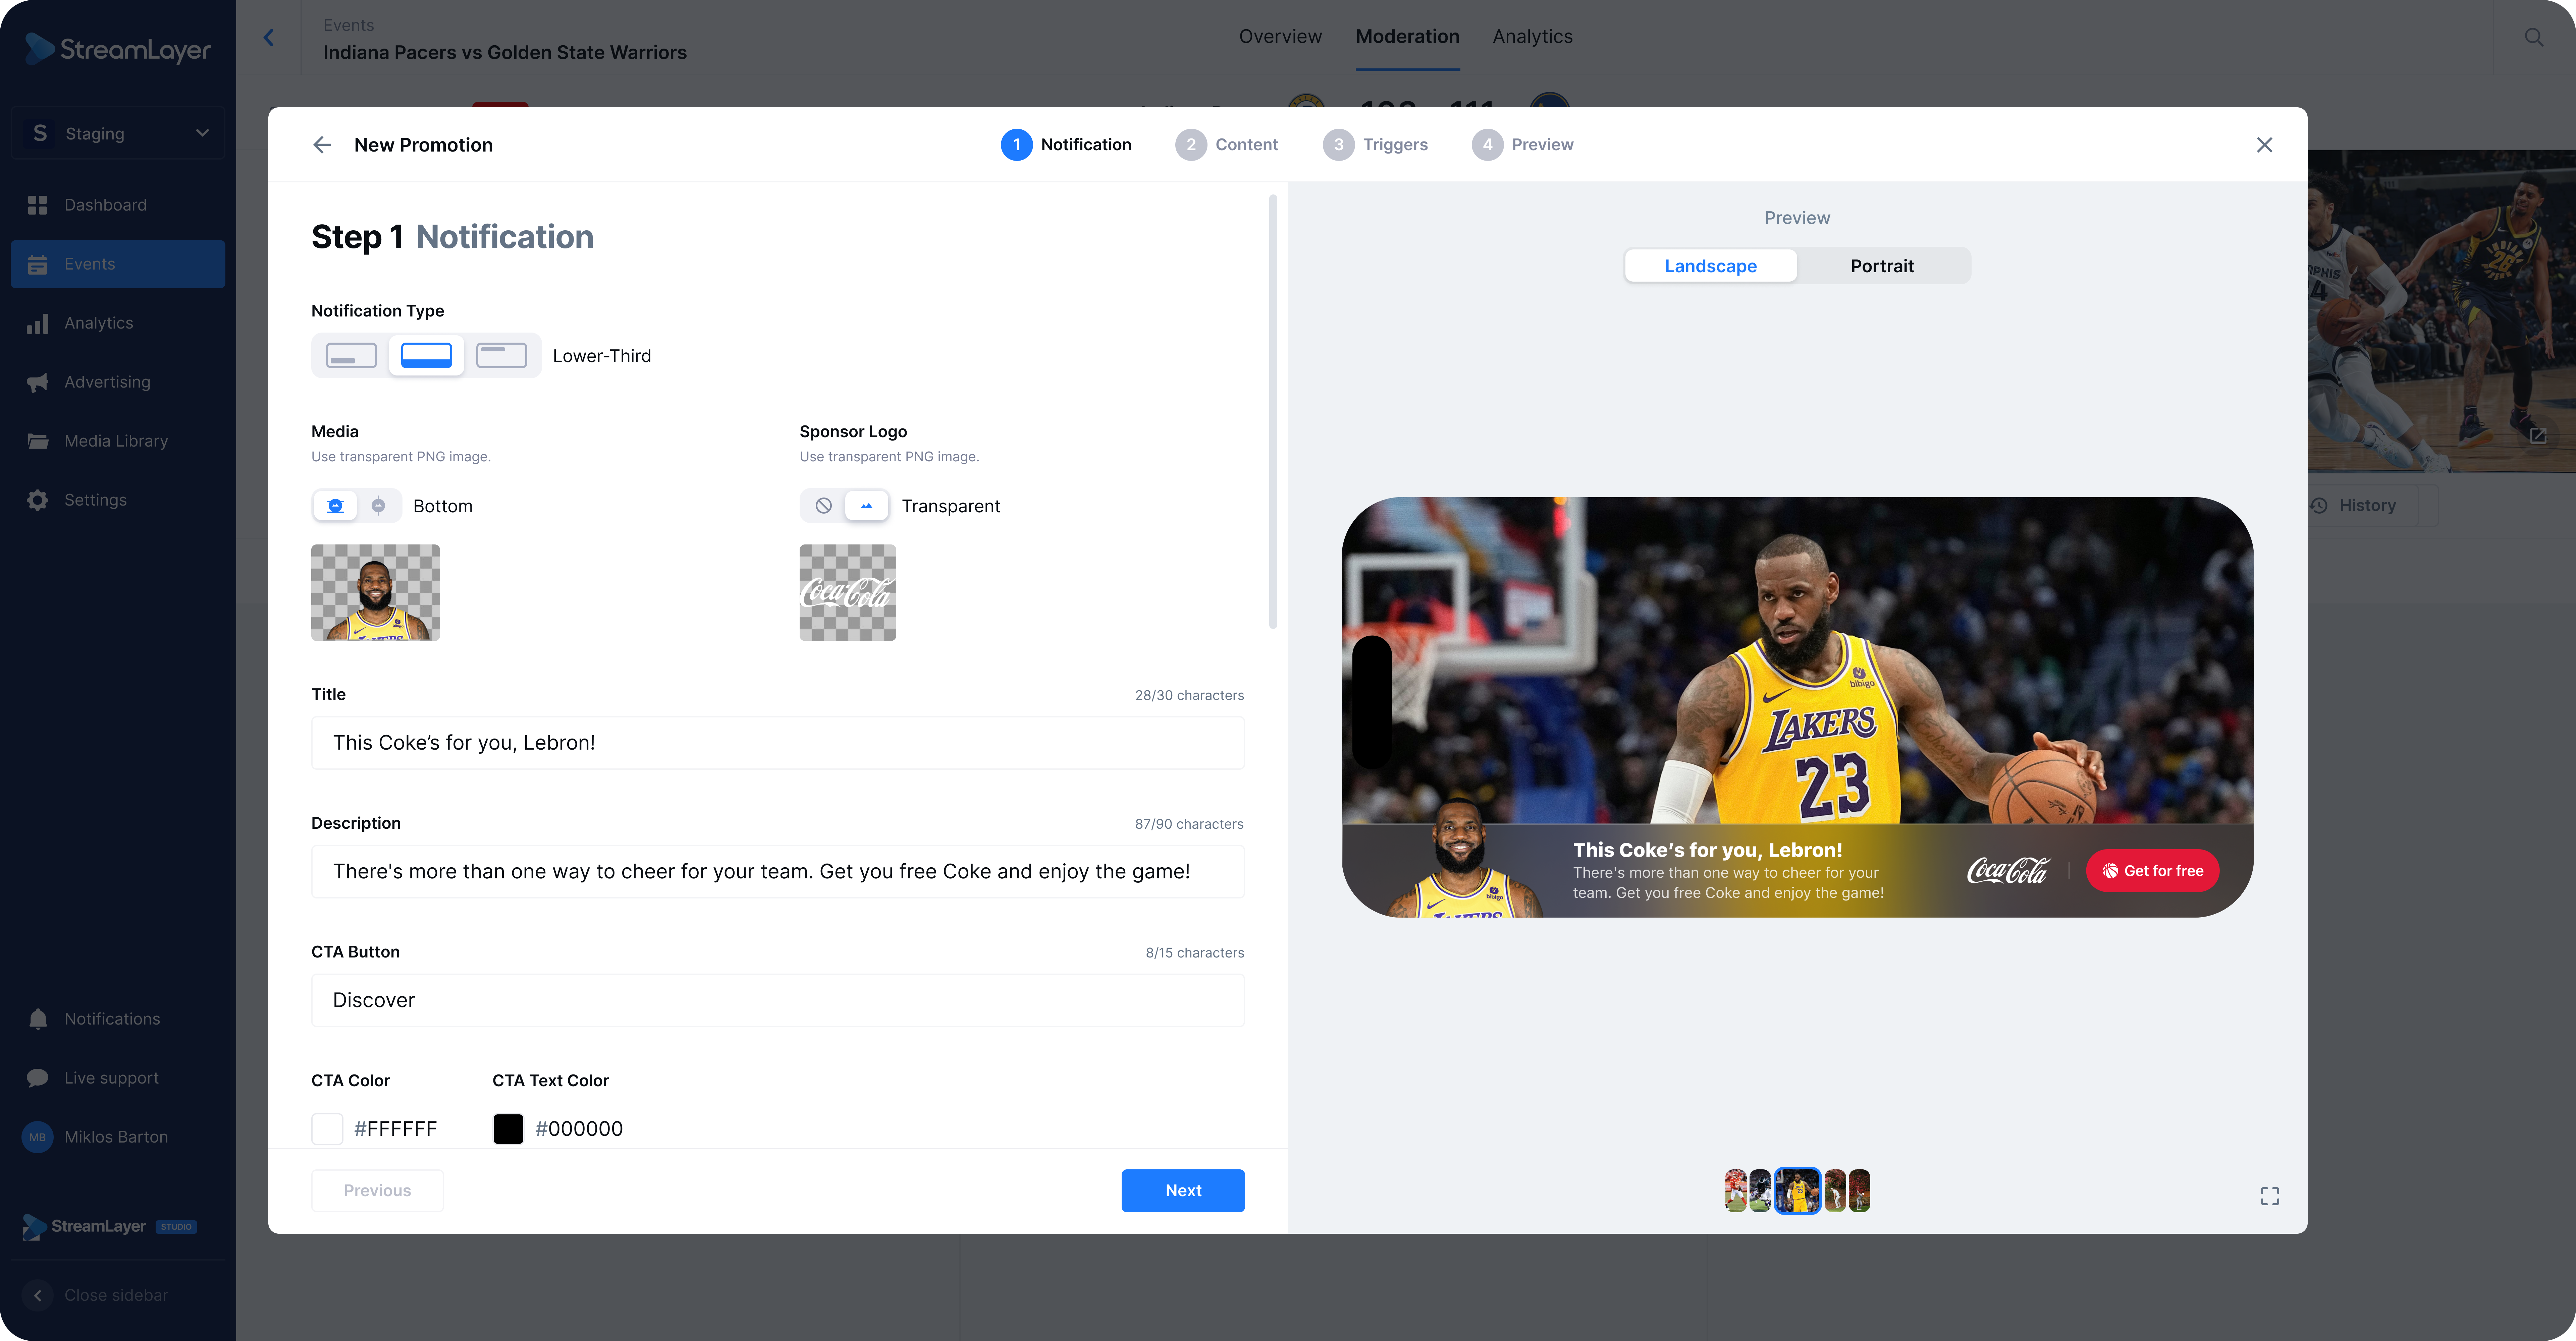The width and height of the screenshot is (2576, 1341).
Task: Expand the Staging environment dropdown
Action: click(x=118, y=133)
